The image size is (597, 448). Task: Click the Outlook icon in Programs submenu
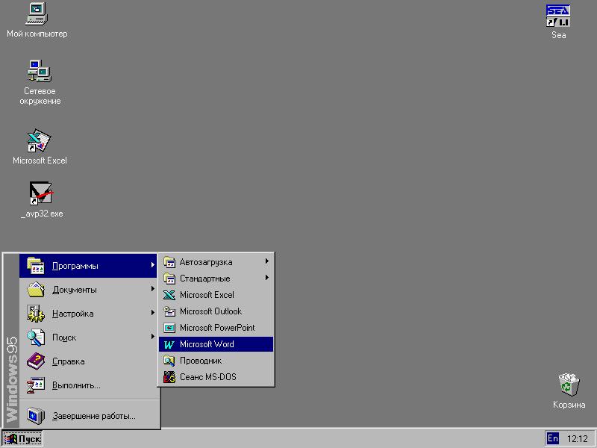[x=169, y=311]
